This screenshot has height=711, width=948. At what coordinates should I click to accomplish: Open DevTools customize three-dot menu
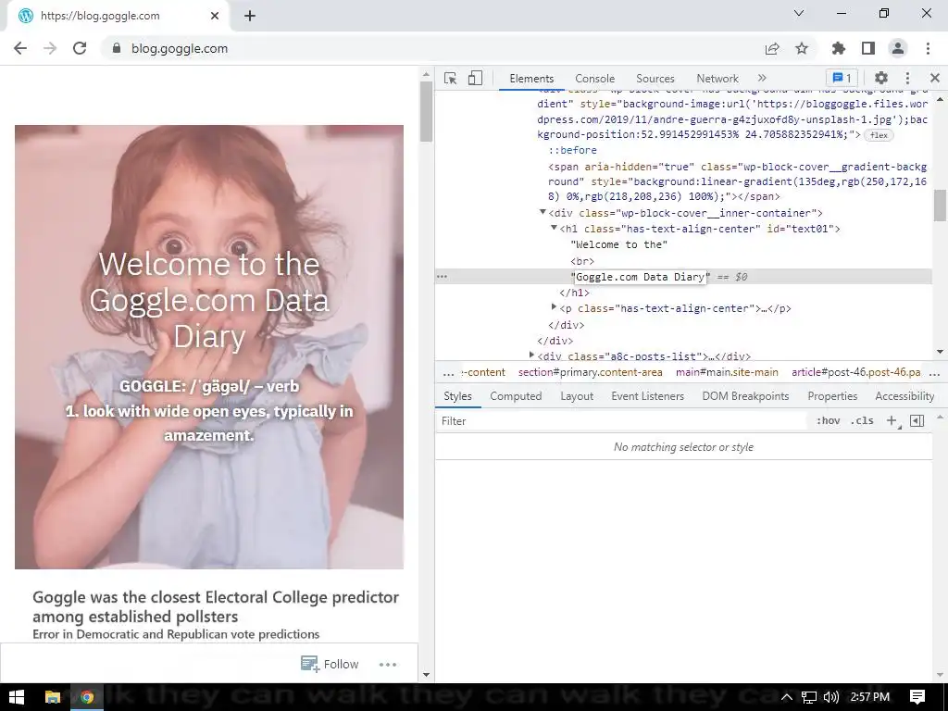(x=907, y=78)
